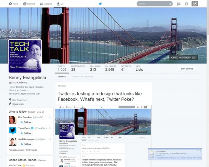Click the link chain icon by sfgate.com
Screen dimensions: 209x167
10,104
